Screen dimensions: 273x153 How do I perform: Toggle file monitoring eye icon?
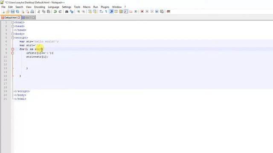point(136,11)
